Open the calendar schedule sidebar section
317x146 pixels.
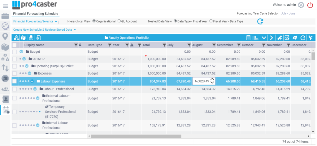6,110
